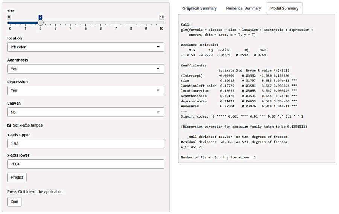
Task: Open the Numerical Summary tab
Action: (243, 8)
